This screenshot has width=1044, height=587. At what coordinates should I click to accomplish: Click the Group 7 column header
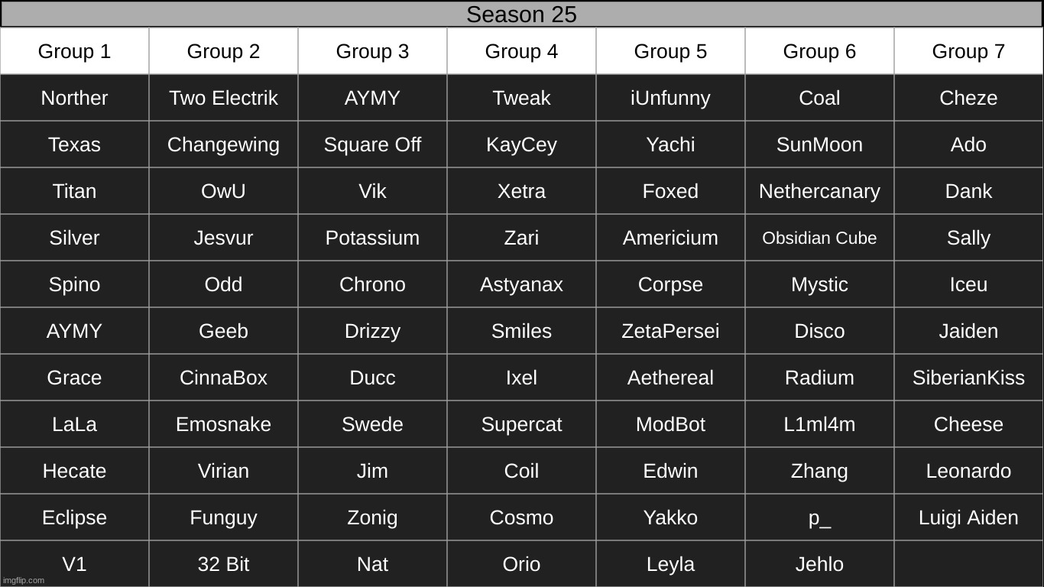968,51
